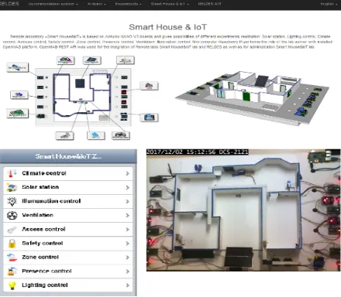This screenshot has height=297, width=341.
Task: Open the solar panel thumbnail above the floor plan
Action: (91, 60)
